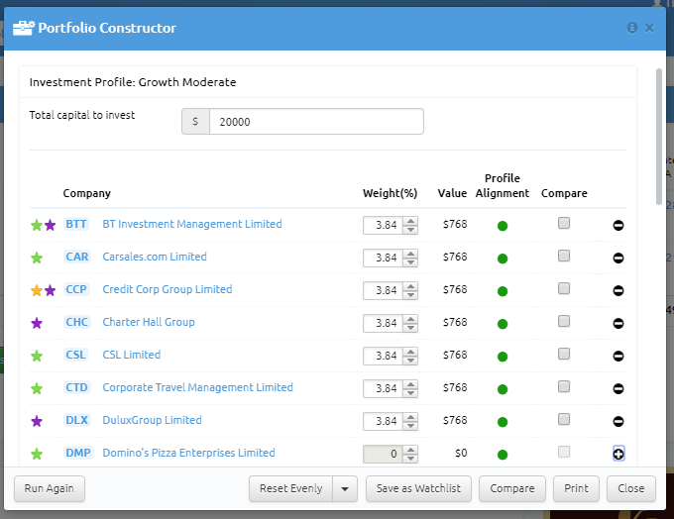Tick the Compare checkbox for DuluxGroup
674x519 pixels.
564,418
